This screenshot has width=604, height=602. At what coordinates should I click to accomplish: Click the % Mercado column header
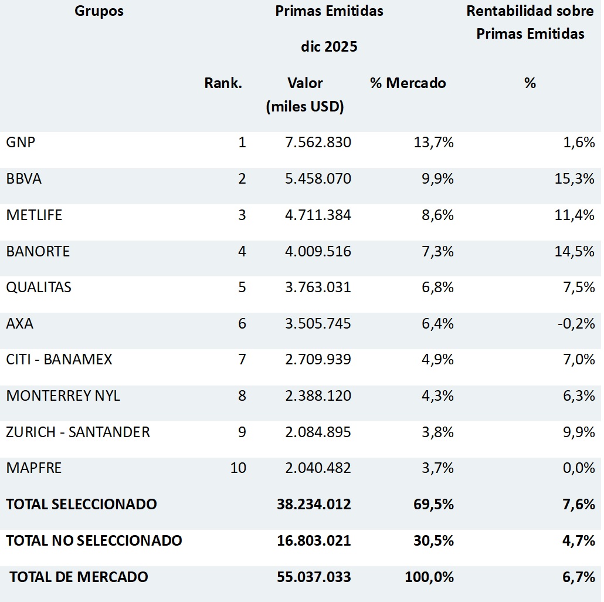pos(408,83)
